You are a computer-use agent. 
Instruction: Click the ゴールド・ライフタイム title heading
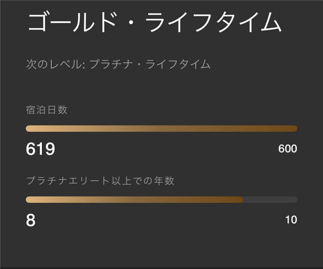pos(155,21)
